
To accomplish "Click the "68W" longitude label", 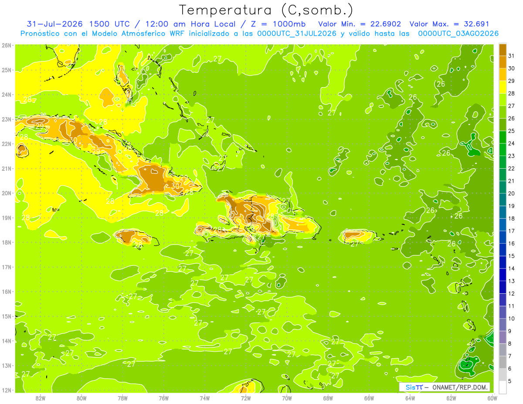I will pyautogui.click(x=328, y=398).
